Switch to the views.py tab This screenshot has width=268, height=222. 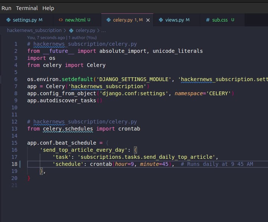[x=177, y=20]
